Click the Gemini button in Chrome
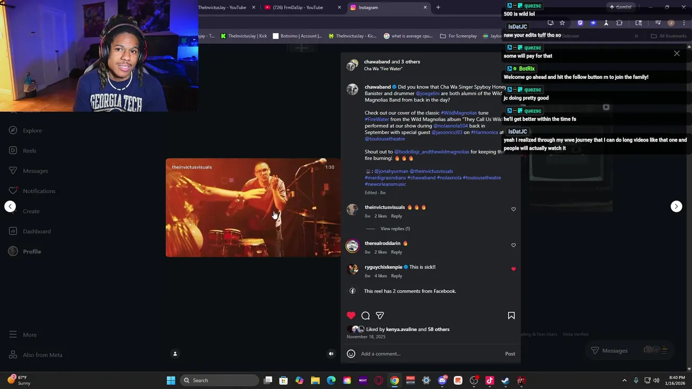The image size is (692, 389). (620, 8)
